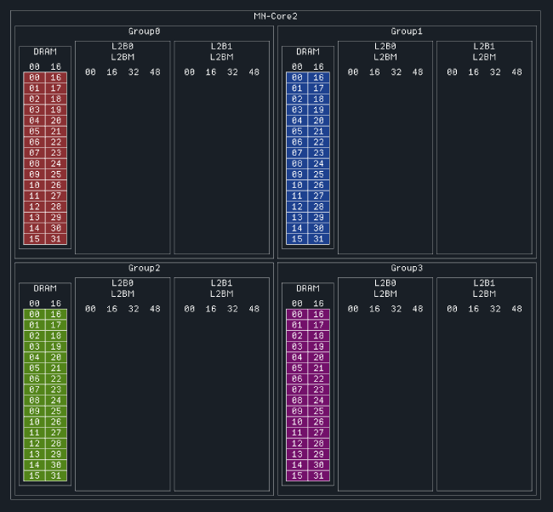Select green DRAM cell 03 in Group2

pyautogui.click(x=34, y=347)
